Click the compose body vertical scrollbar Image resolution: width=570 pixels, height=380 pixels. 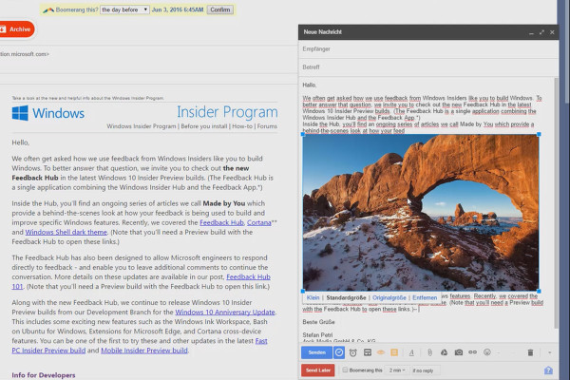tap(556, 201)
